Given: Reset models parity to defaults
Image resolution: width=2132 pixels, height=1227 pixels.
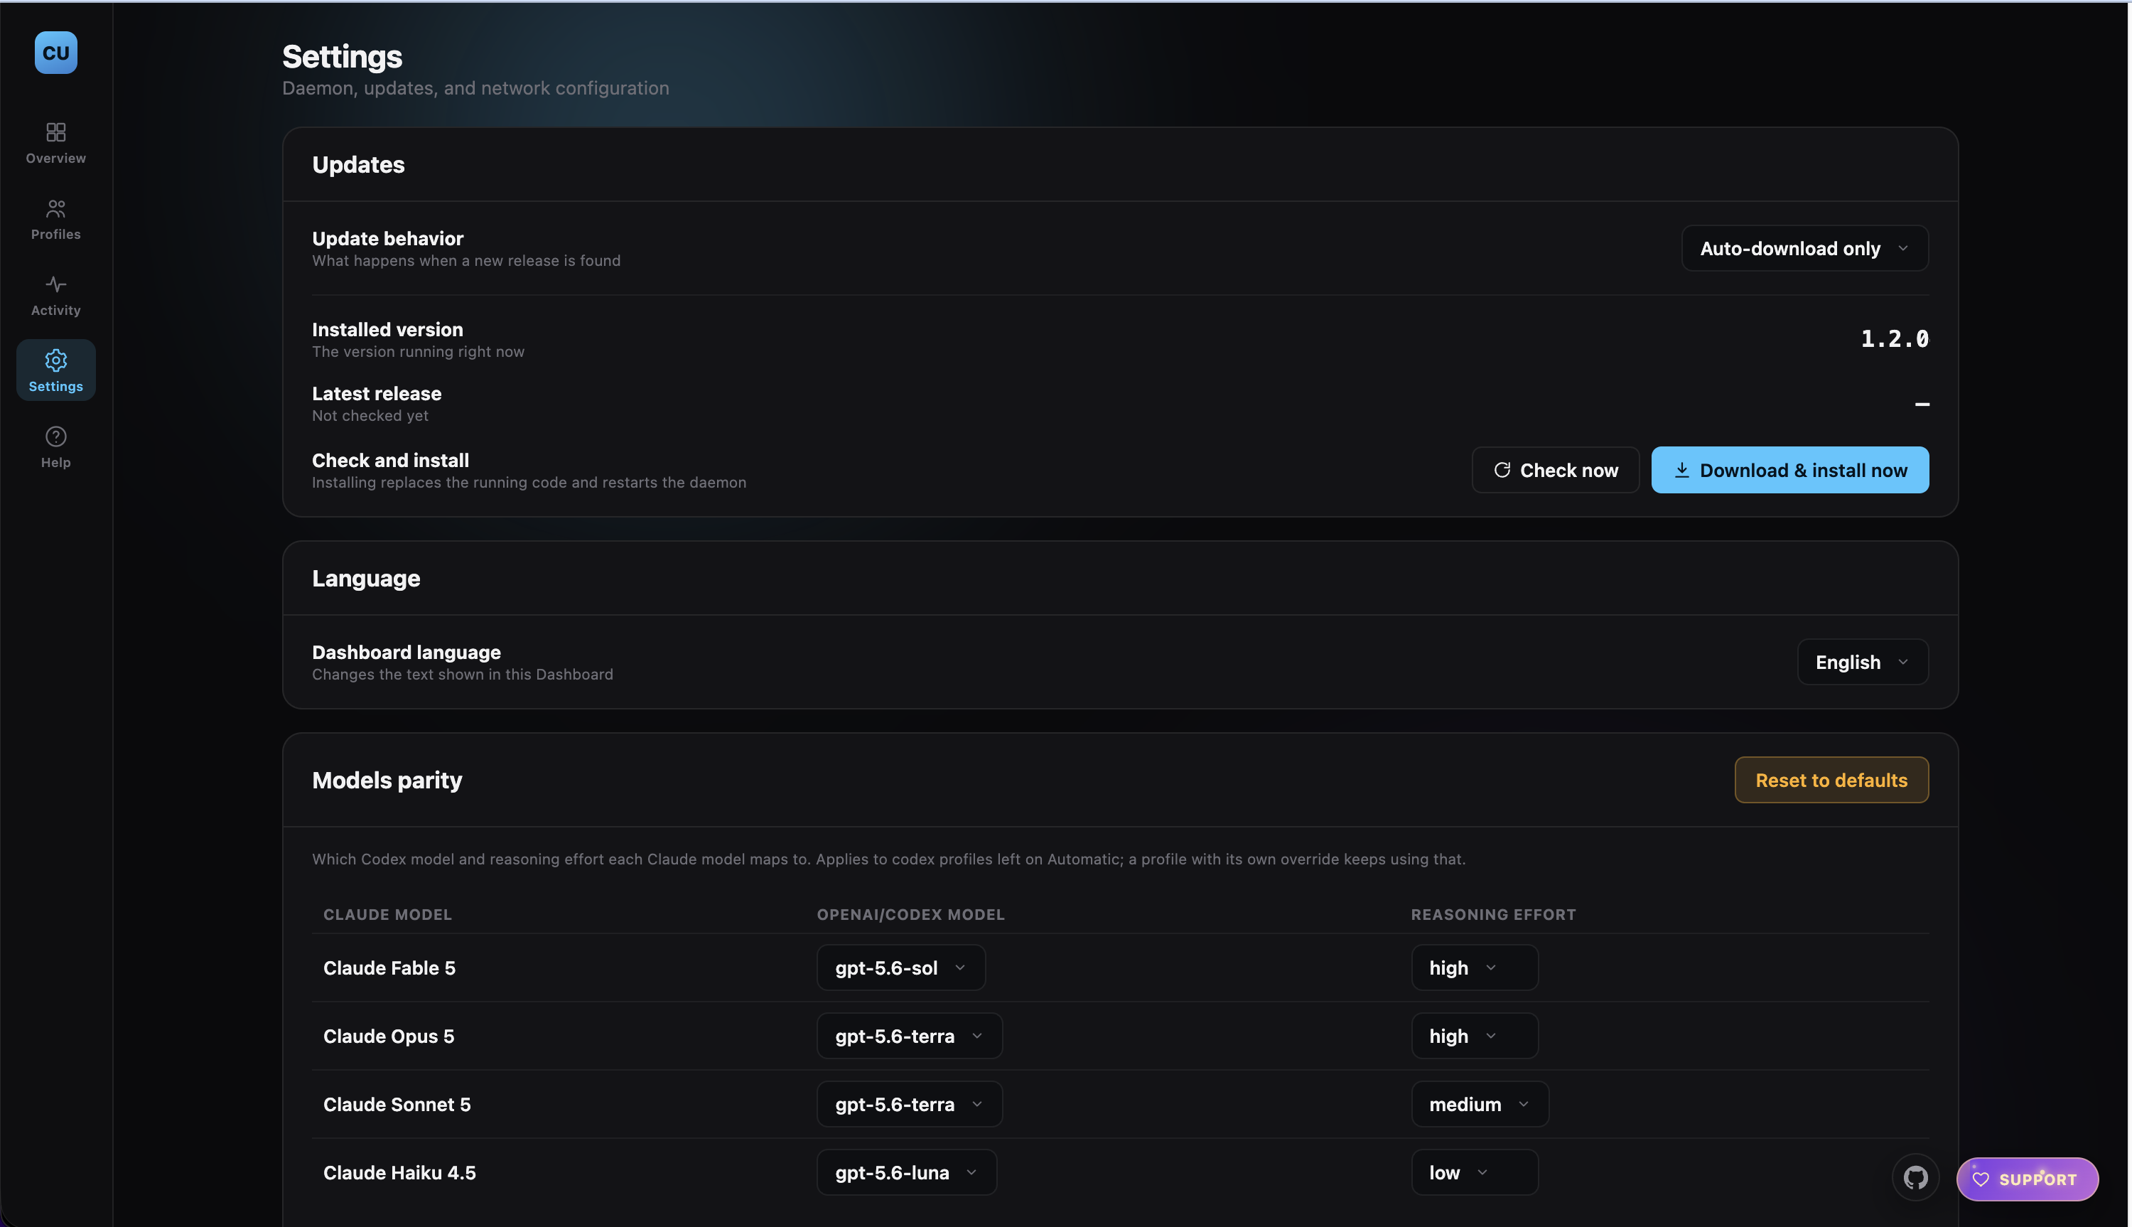Looking at the screenshot, I should pos(1831,780).
